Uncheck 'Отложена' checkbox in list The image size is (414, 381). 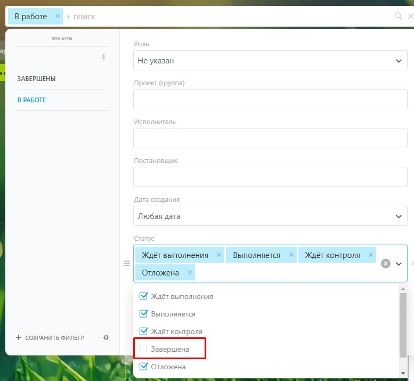[x=143, y=366]
